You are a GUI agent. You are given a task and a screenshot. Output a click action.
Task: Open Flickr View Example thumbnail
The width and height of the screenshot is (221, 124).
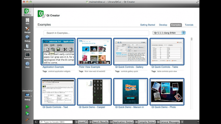(94, 52)
